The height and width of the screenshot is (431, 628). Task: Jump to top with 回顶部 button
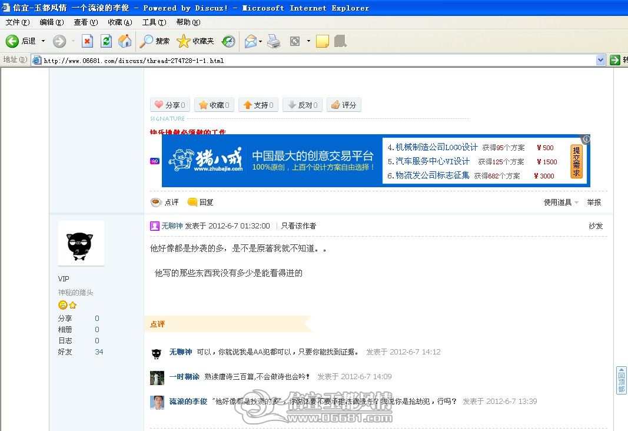click(x=621, y=380)
